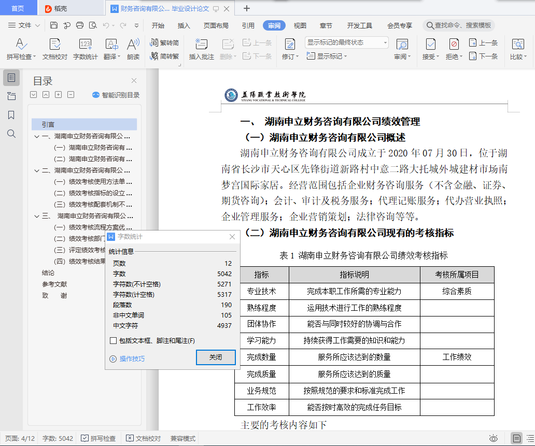Toggle 修订 track changes

pyautogui.click(x=290, y=49)
